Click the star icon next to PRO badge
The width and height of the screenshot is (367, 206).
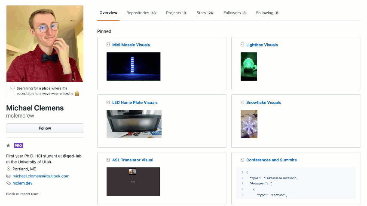pos(8,145)
